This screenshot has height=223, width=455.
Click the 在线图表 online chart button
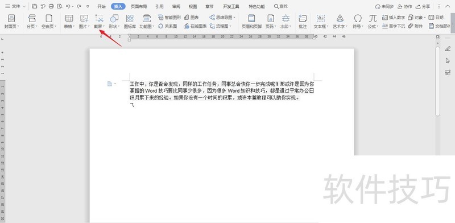pyautogui.click(x=195, y=26)
